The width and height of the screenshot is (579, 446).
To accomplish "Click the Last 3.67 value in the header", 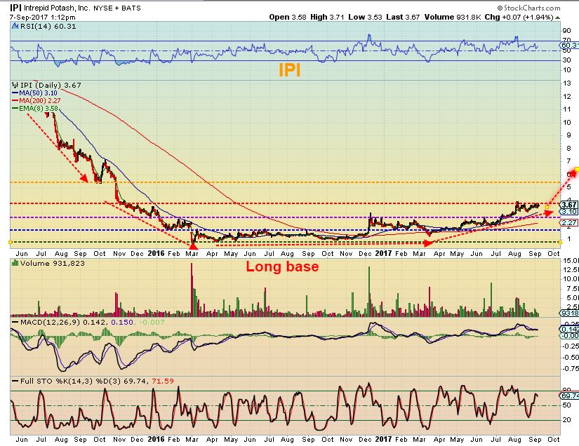I will pyautogui.click(x=404, y=17).
